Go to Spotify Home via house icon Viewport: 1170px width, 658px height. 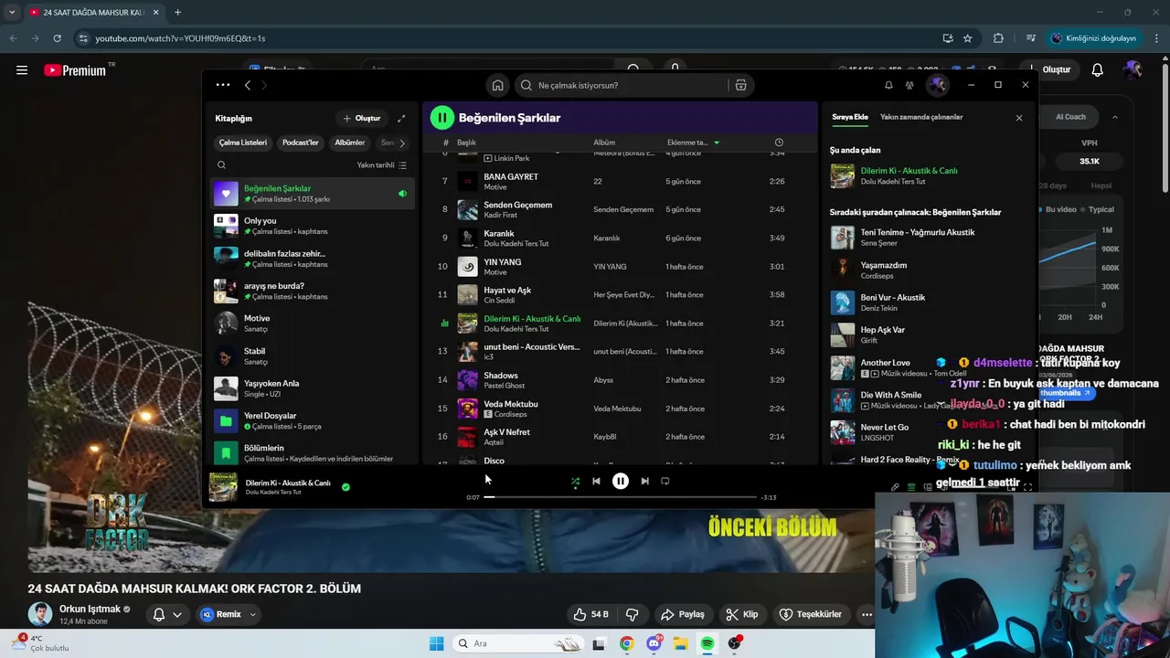click(x=497, y=85)
